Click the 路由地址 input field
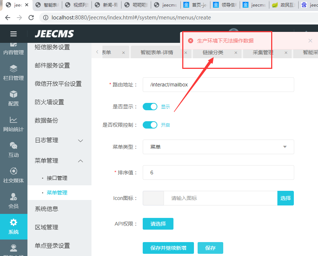This screenshot has height=256, width=318. [x=218, y=85]
